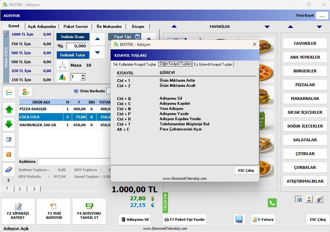Close the Kısayol Tuşları dialog
Image resolution: width=330 pixels, height=232 pixels.
pos(254,44)
